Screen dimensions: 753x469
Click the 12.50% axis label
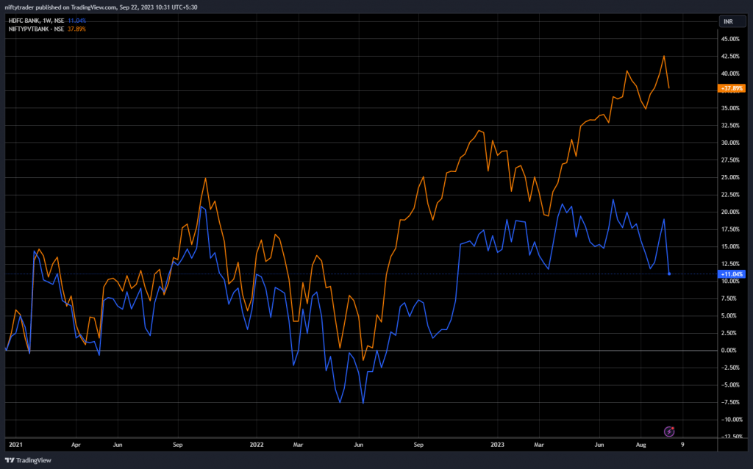point(730,264)
